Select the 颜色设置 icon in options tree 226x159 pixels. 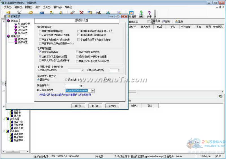pos(16,30)
